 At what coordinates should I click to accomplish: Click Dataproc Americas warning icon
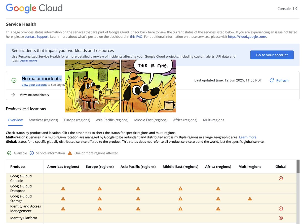click(x=63, y=188)
